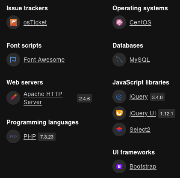The height and width of the screenshot is (178, 180).
Task: Click the Font Awesome flag icon
Action: [13, 60]
